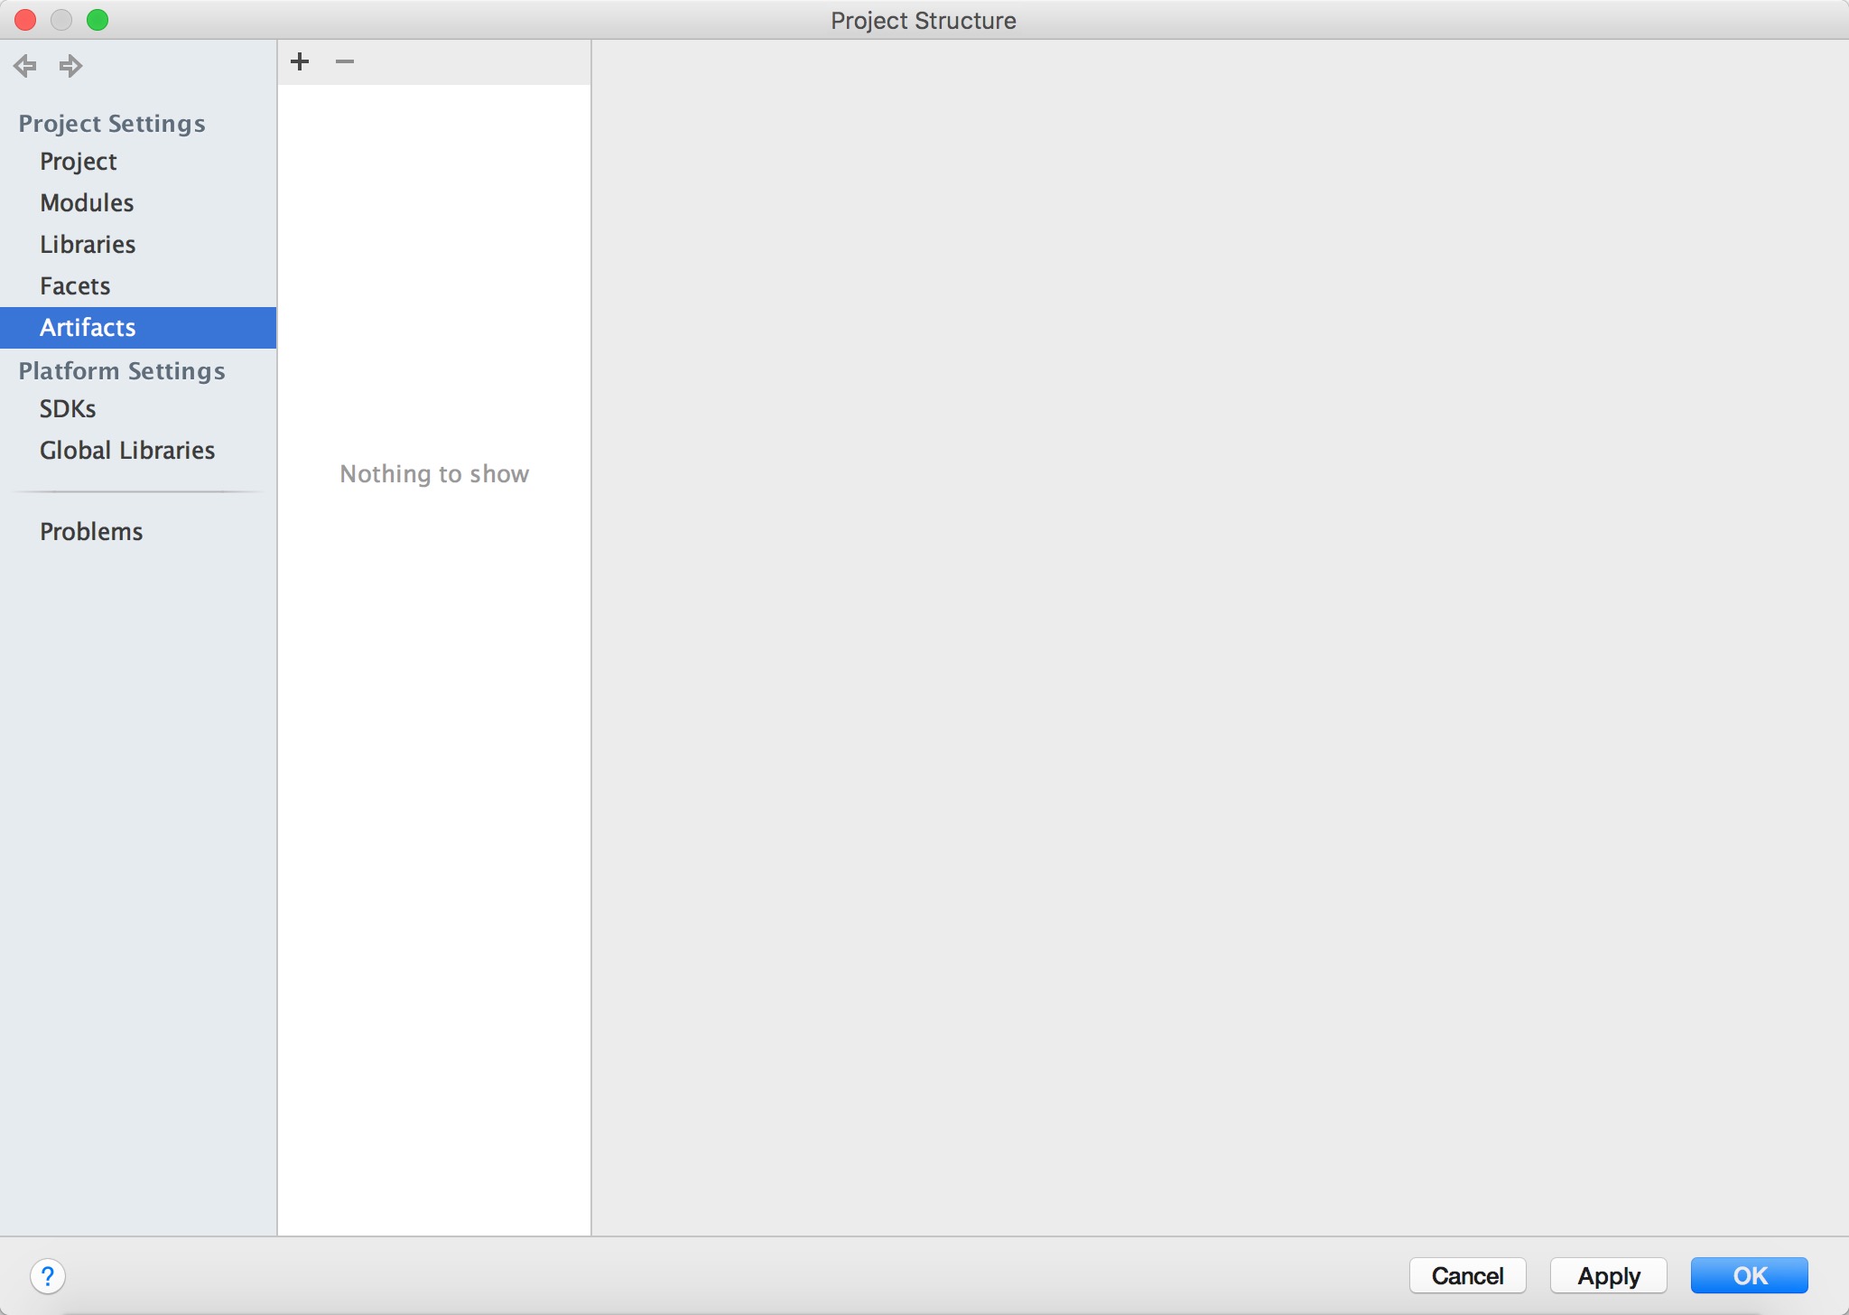Click the Add artifact plus icon

click(x=297, y=62)
